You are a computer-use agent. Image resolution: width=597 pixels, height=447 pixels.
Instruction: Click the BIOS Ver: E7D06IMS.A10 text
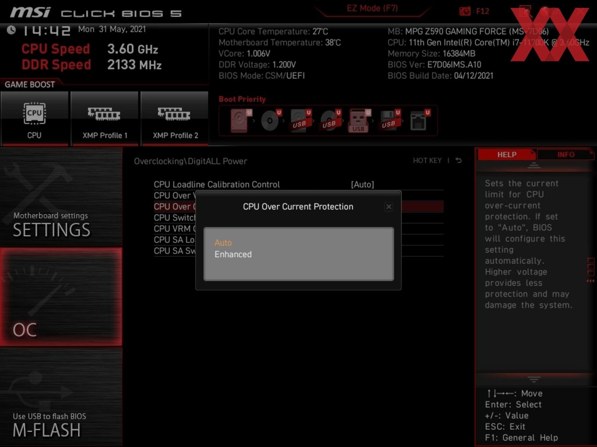[x=435, y=64]
